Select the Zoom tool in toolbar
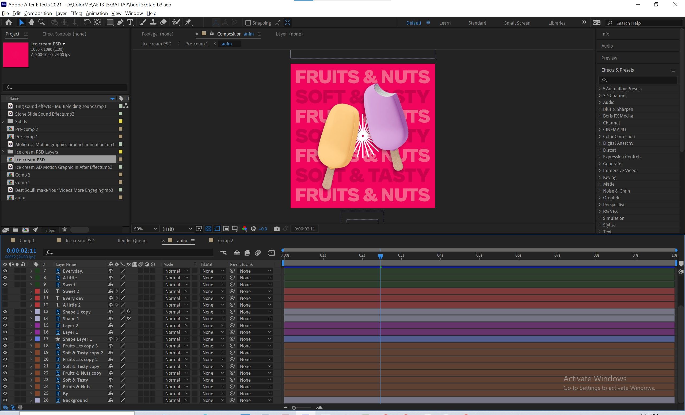The image size is (685, 415). pyautogui.click(x=41, y=22)
